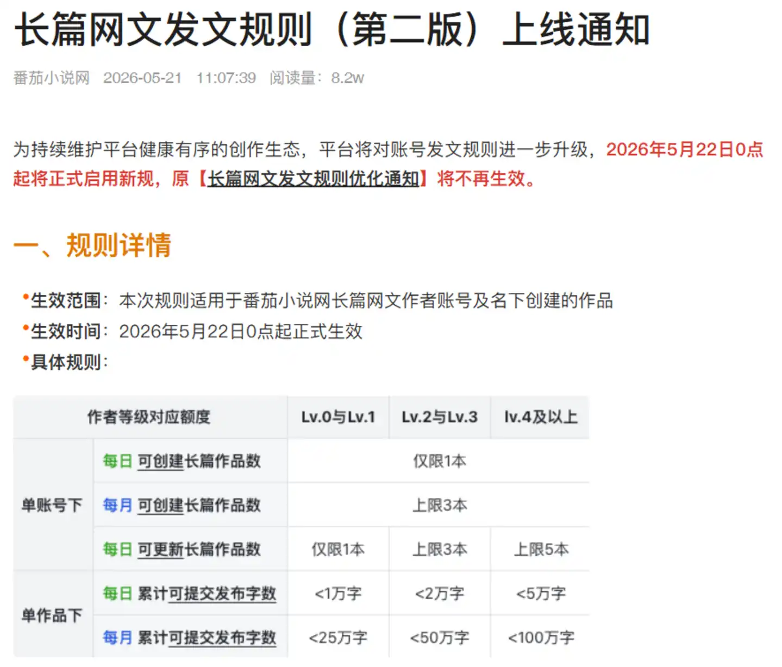Click the text 2026年5月22日0点起正式生效

pyautogui.click(x=241, y=331)
